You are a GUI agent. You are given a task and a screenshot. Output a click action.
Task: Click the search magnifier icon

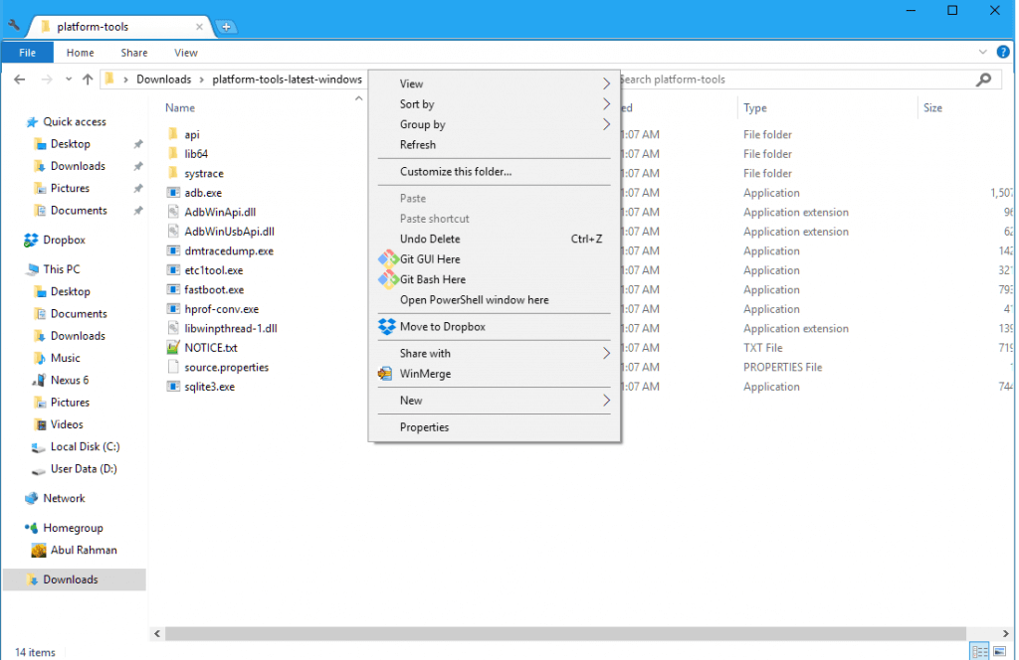click(984, 80)
